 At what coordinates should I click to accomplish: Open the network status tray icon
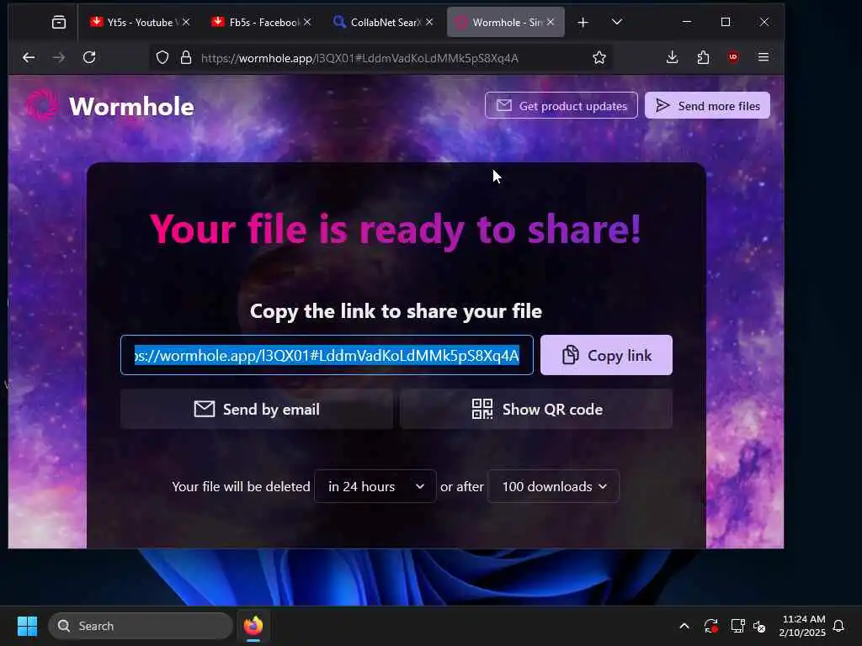(737, 626)
